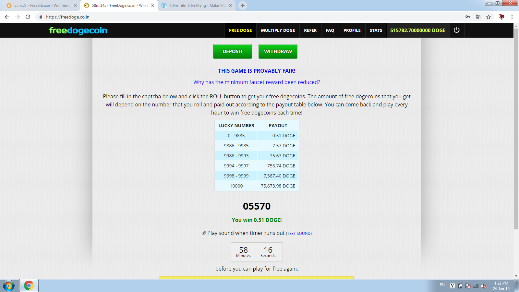Click the 'You win 0.51 DOGE!' message
Image resolution: width=519 pixels, height=292 pixels.
pyautogui.click(x=257, y=220)
